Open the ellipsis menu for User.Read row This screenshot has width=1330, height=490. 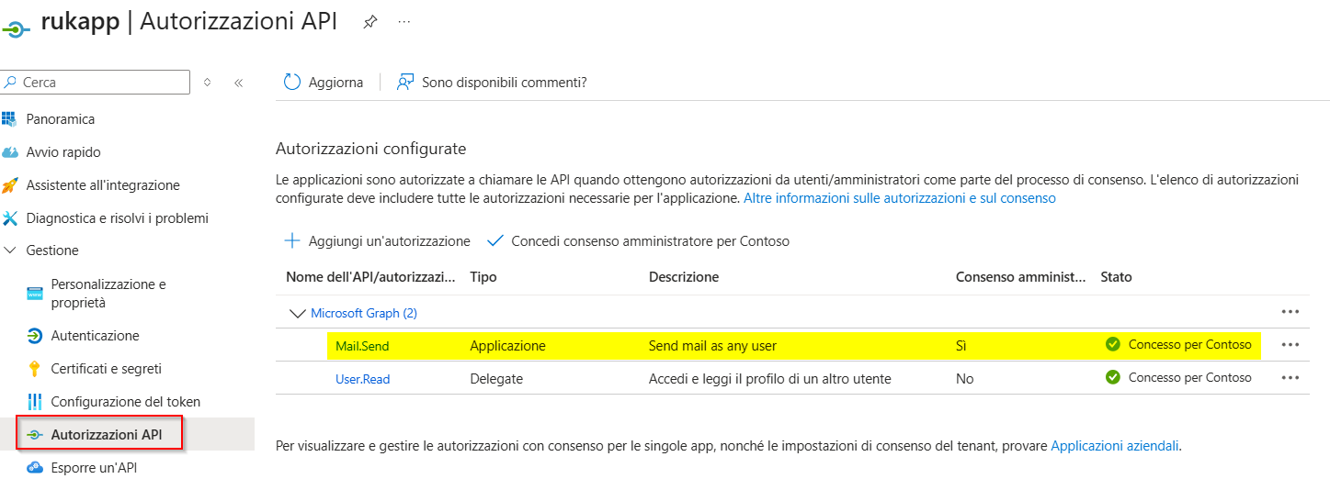(1290, 378)
